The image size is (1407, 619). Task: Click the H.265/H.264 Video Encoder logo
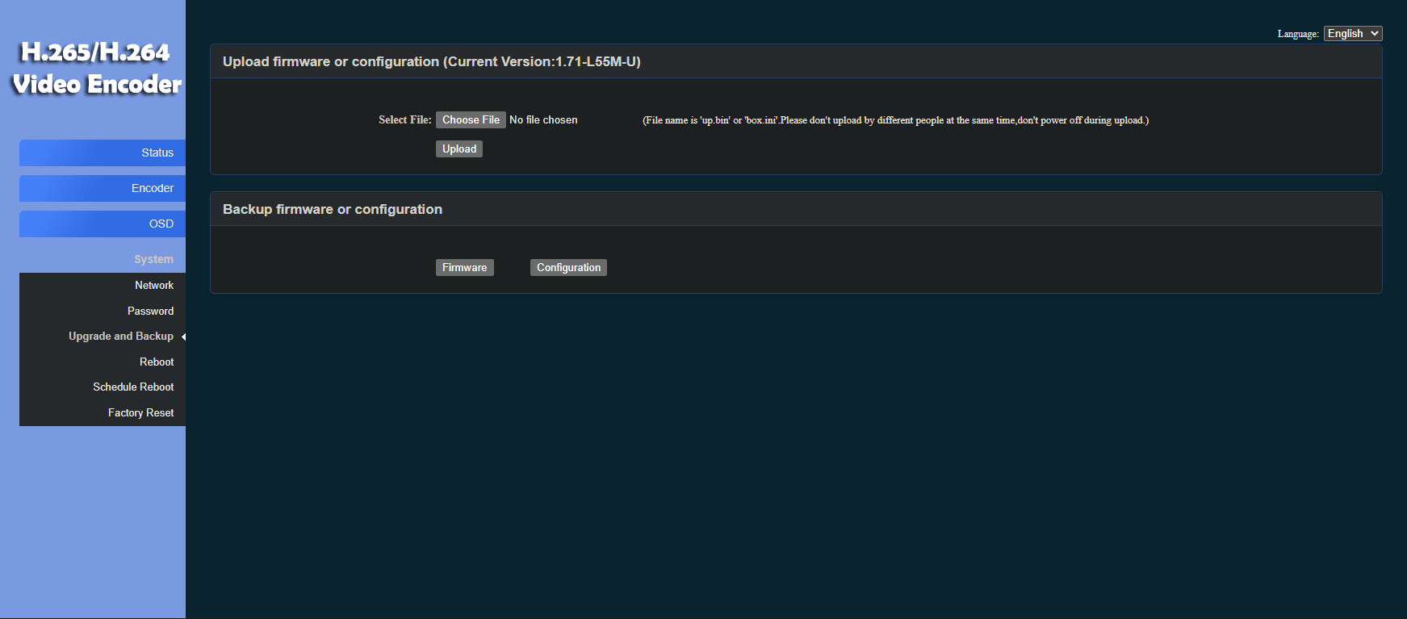click(x=96, y=68)
